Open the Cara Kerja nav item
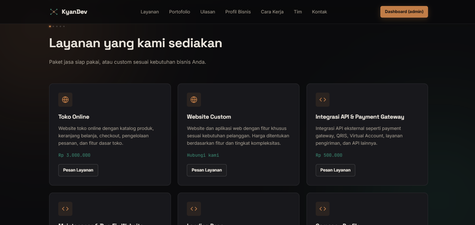 pyautogui.click(x=272, y=12)
